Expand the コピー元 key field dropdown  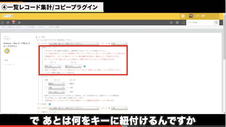(51, 66)
